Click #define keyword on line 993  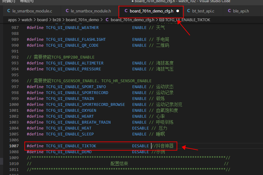[35, 63]
